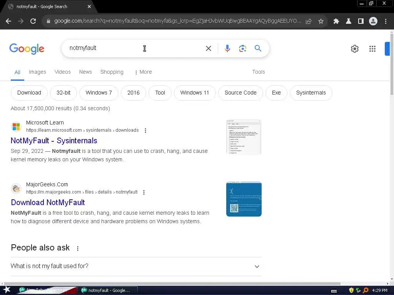Click the browser address bar URL
The width and height of the screenshot is (394, 295).
177,21
